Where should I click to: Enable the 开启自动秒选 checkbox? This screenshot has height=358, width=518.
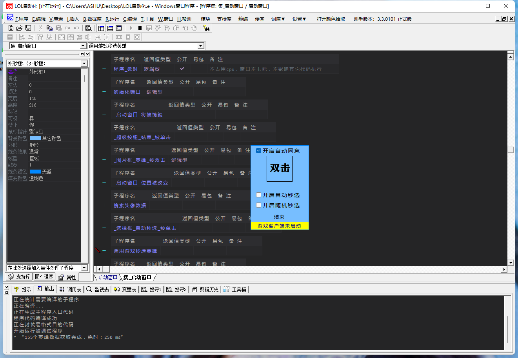coord(259,195)
